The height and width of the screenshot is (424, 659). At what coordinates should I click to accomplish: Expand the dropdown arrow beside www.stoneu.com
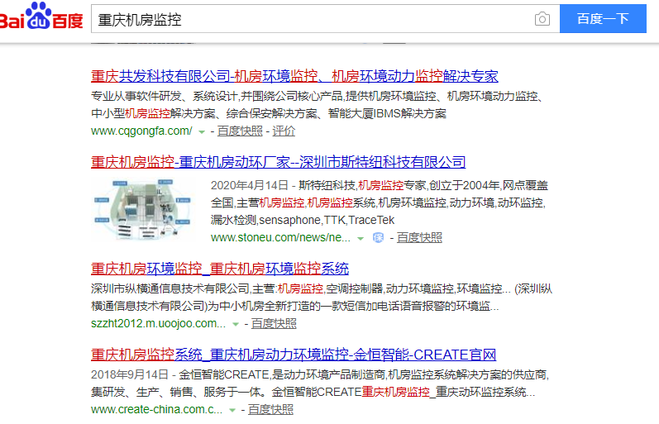point(361,239)
